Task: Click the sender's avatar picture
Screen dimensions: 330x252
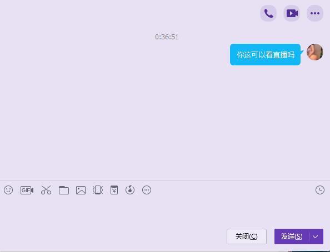Action: 315,52
